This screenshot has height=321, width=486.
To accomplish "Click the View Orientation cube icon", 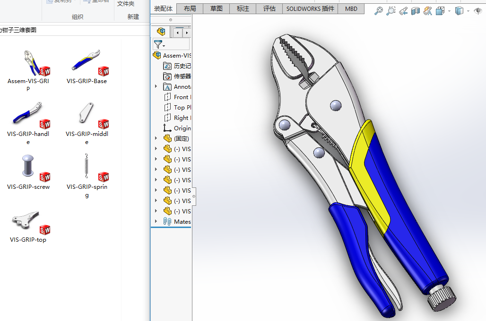I will [440, 11].
